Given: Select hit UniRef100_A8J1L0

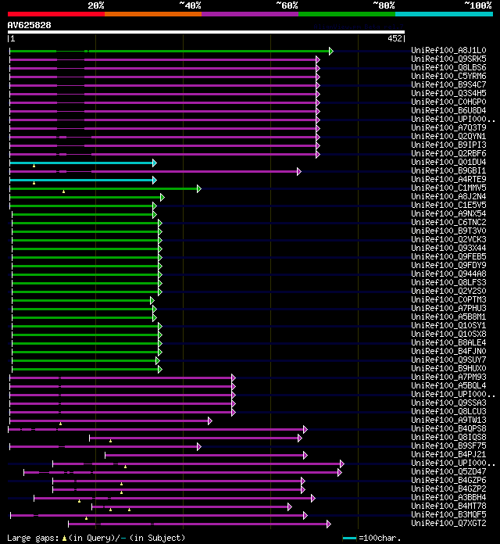Looking at the screenshot, I should pyautogui.click(x=448, y=50).
